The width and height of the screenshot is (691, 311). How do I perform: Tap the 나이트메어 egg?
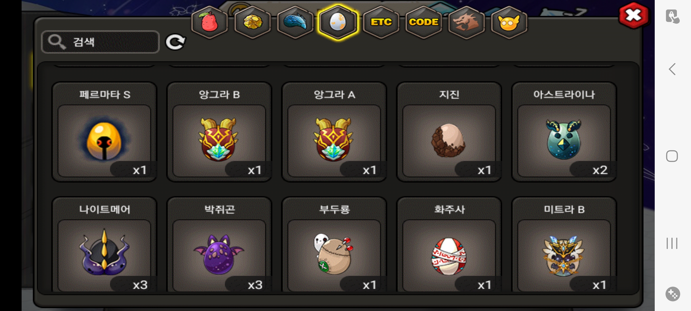[x=105, y=245]
